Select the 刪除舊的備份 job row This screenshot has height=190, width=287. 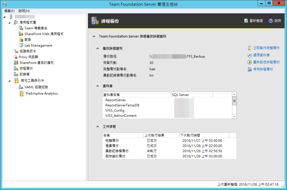pyautogui.click(x=169, y=156)
